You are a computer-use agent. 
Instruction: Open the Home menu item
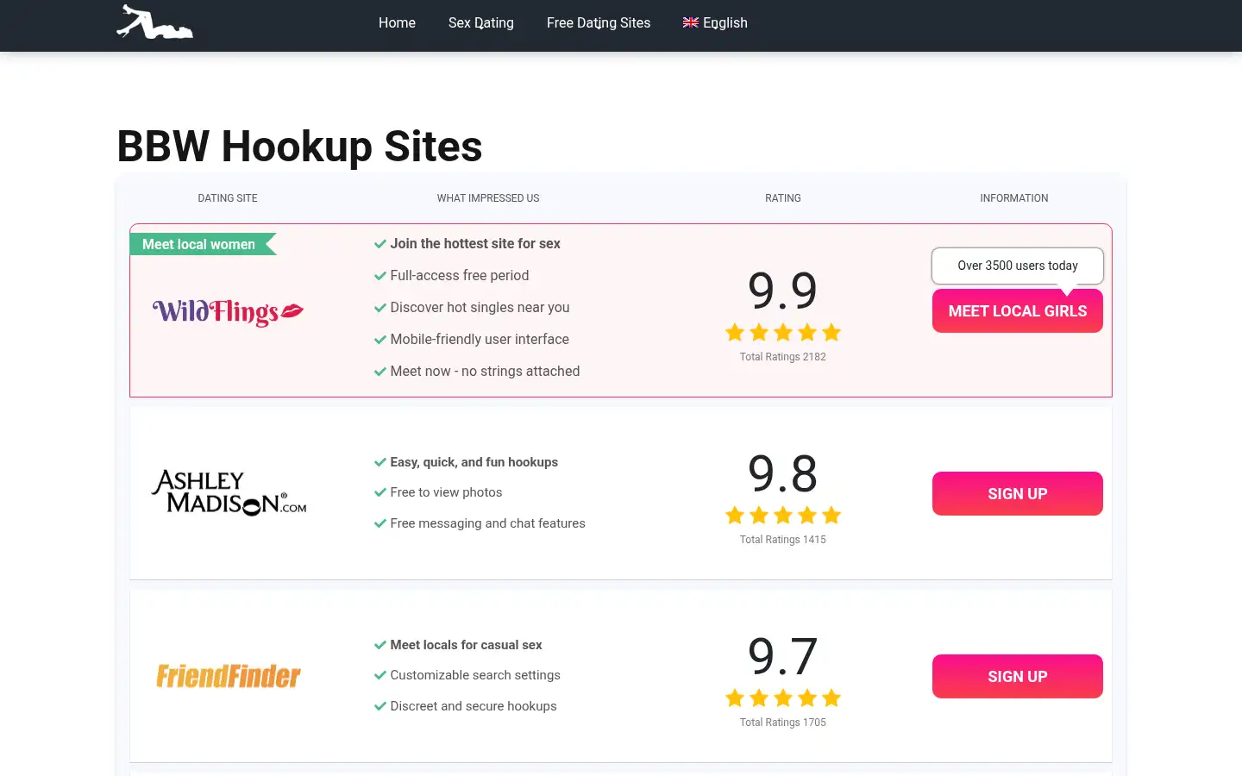coord(397,23)
